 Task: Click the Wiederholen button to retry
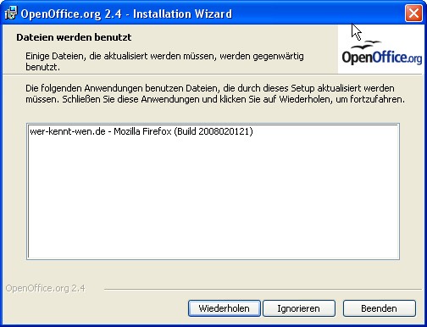[x=225, y=308]
